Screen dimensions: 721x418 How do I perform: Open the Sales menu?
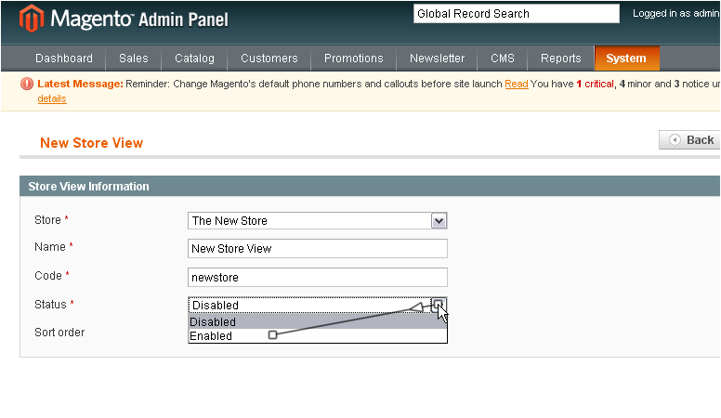click(134, 59)
